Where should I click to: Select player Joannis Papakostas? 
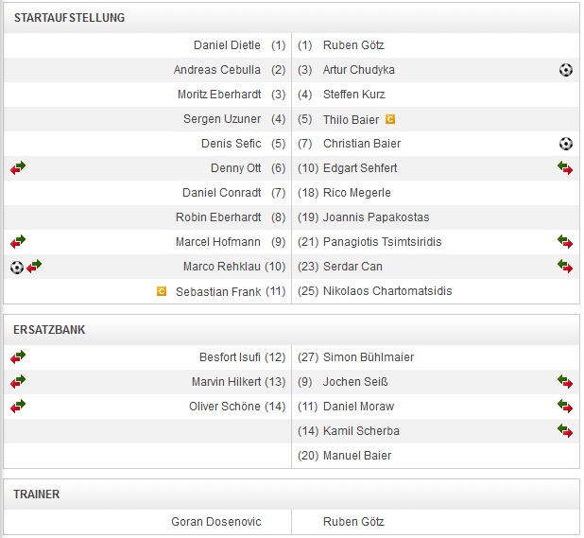(x=376, y=217)
